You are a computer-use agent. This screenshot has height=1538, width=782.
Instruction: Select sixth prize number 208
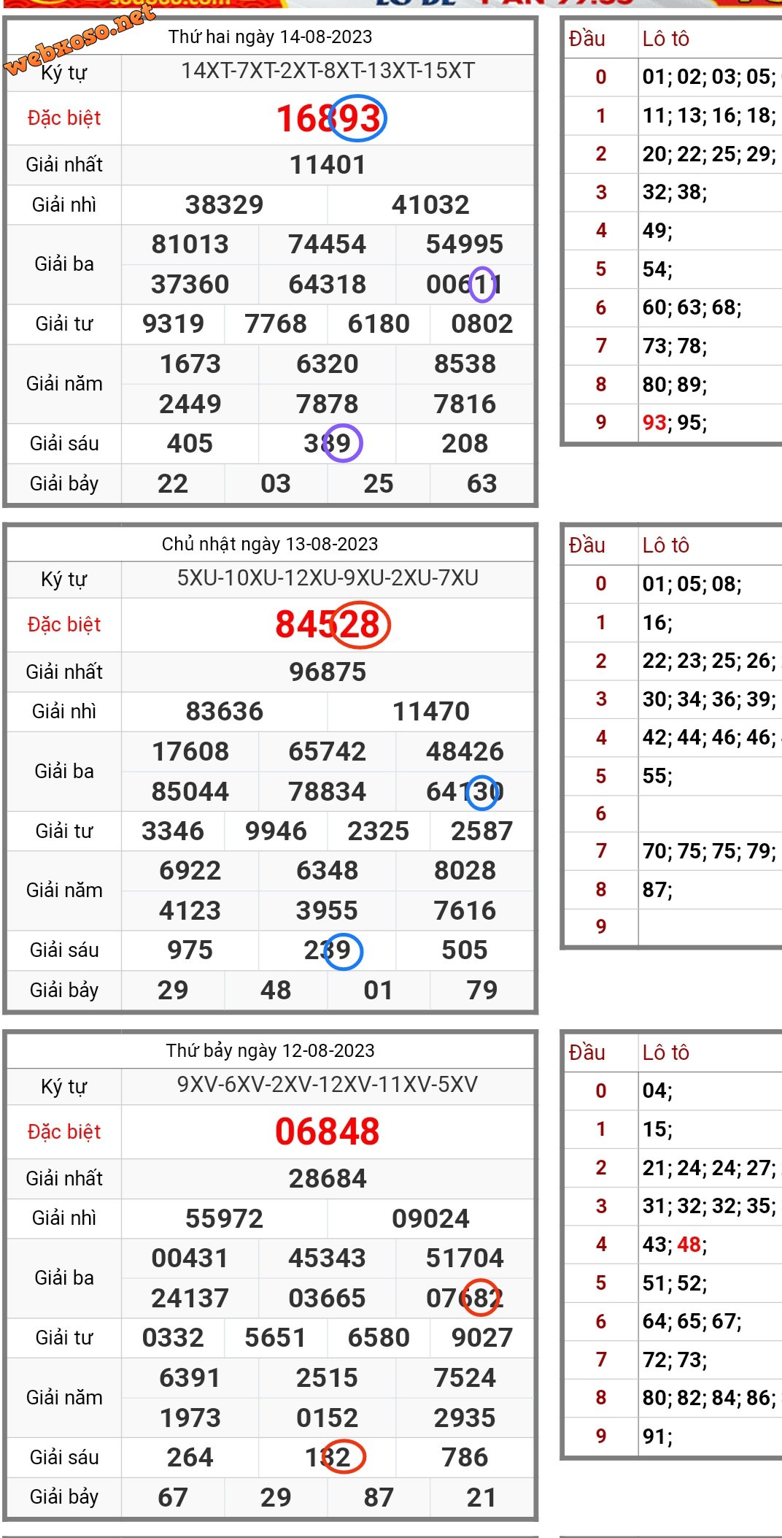(465, 444)
